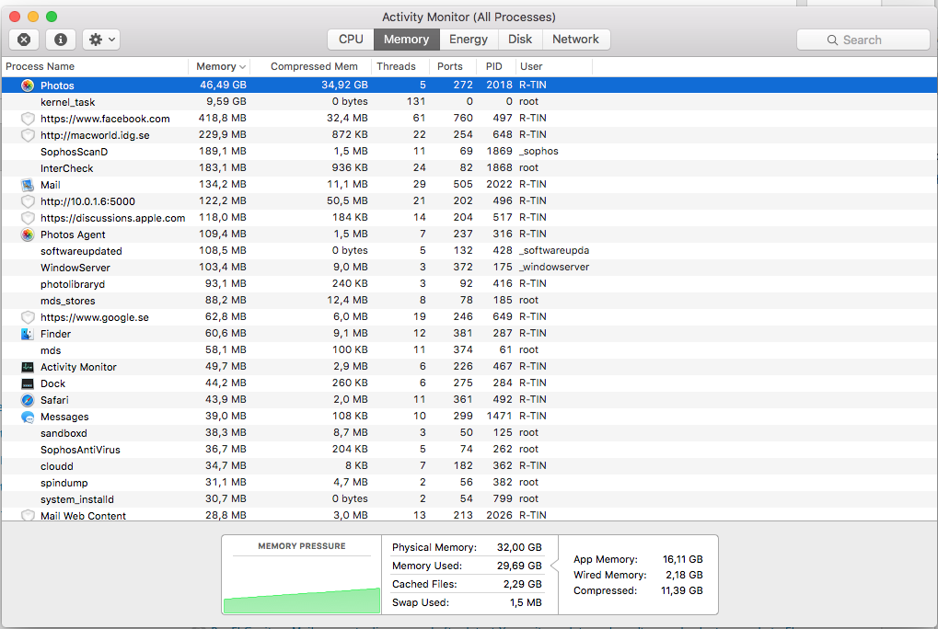
Task: Click Swap Used value 1,5 MB
Action: [x=526, y=602]
